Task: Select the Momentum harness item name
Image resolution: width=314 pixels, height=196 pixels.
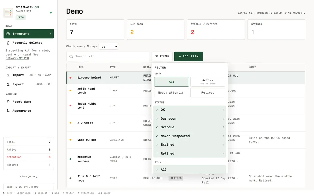Action: click(84, 159)
